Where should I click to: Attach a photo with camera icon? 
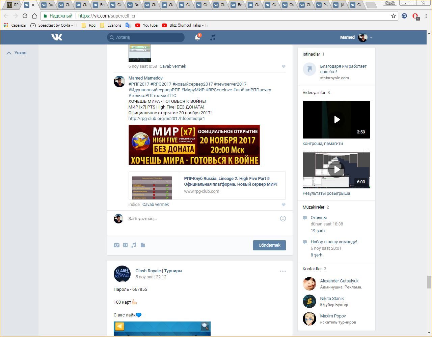[116, 245]
